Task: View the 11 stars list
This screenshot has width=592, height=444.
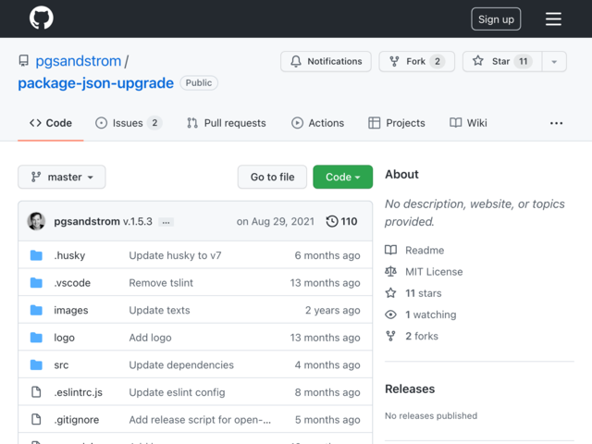Action: pyautogui.click(x=424, y=293)
